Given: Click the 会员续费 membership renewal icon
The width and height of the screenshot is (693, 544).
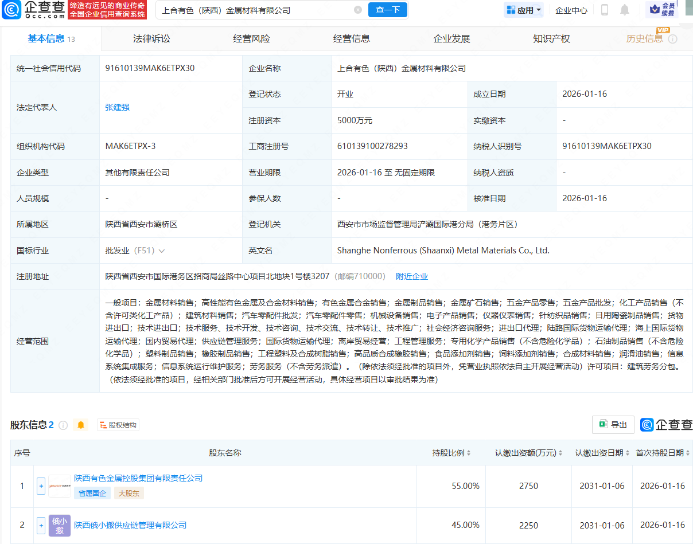Looking at the screenshot, I should click(x=662, y=10).
